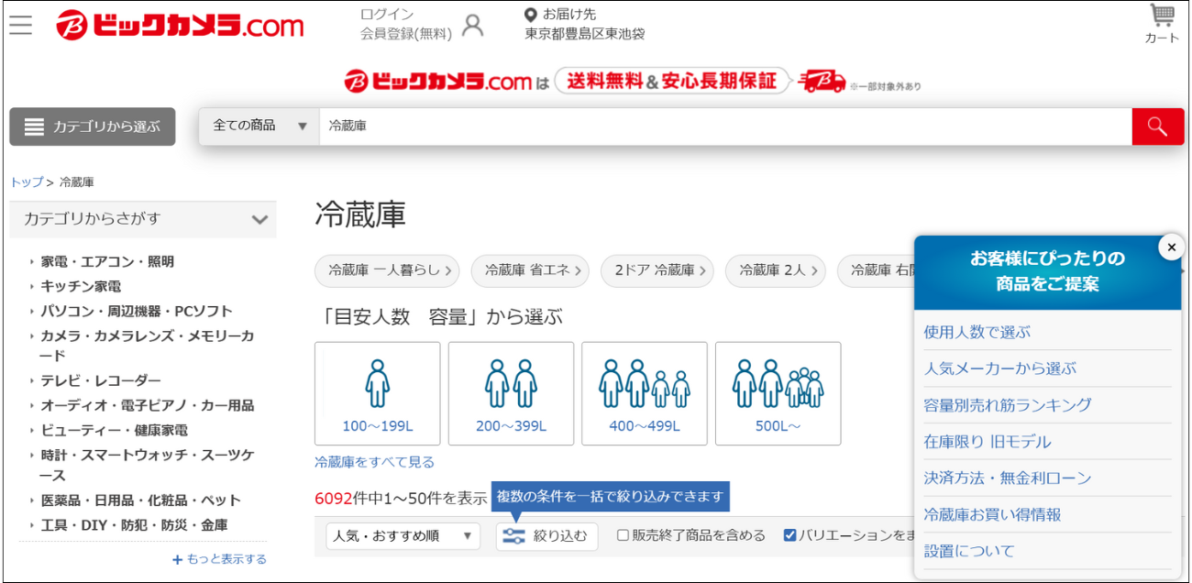The height and width of the screenshot is (583, 1192).
Task: Uncheck the バリエーション checkbox
Action: [x=789, y=535]
